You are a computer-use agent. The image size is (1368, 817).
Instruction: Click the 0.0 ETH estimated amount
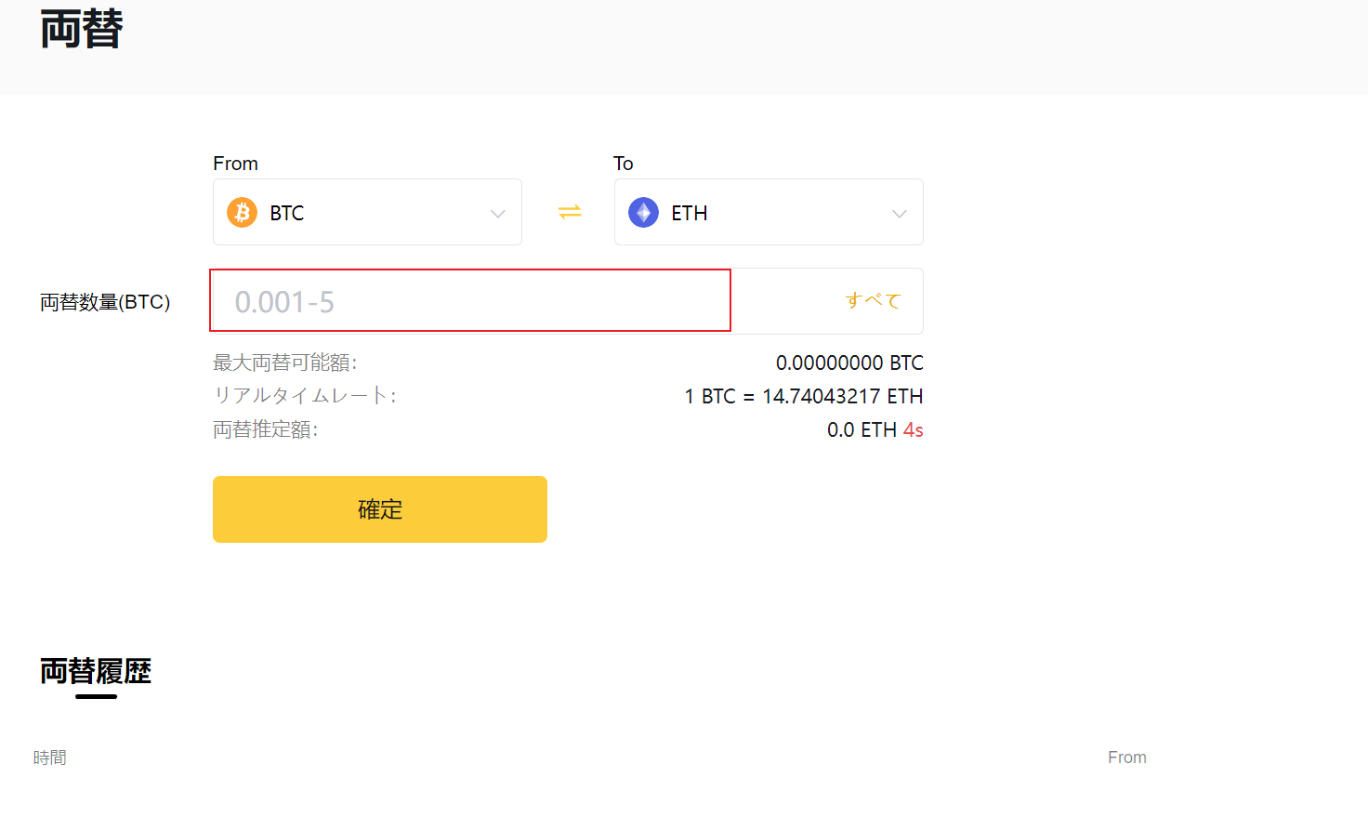coord(862,429)
